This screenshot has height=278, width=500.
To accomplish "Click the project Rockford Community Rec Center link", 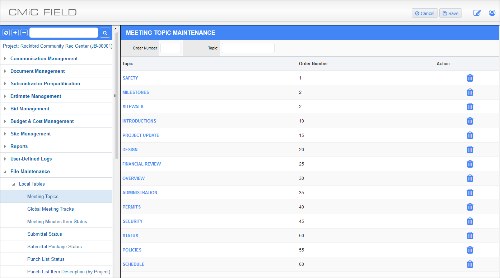I will click(57, 46).
